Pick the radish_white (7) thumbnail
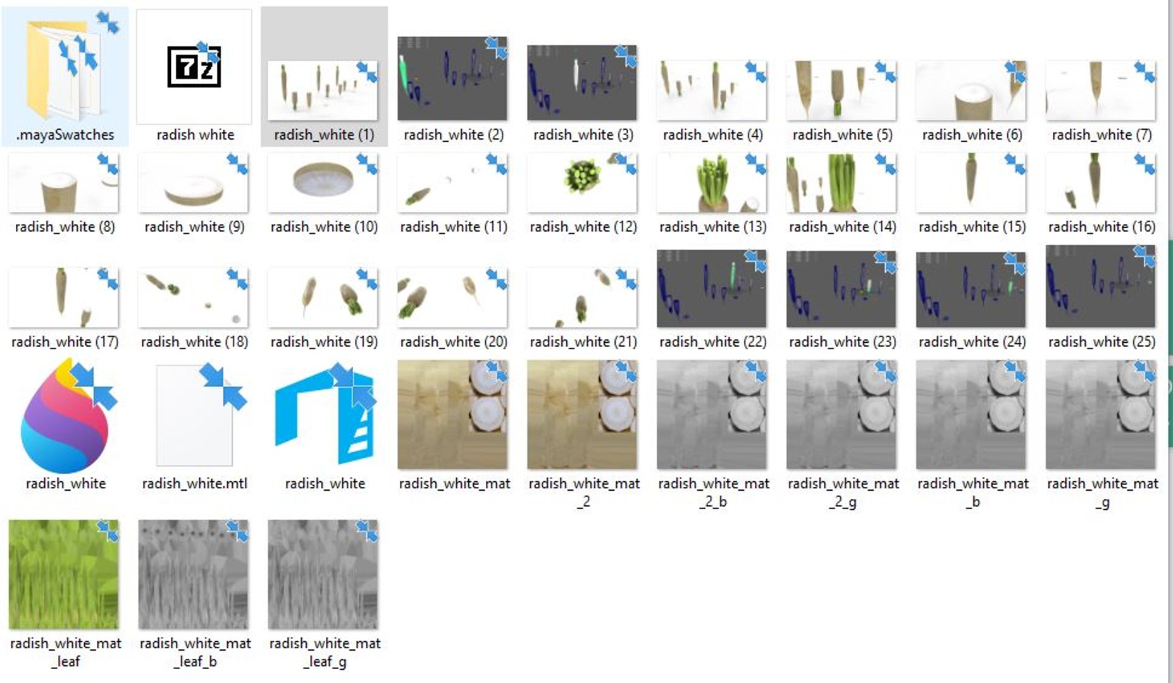Image resolution: width=1173 pixels, height=683 pixels. [1101, 90]
